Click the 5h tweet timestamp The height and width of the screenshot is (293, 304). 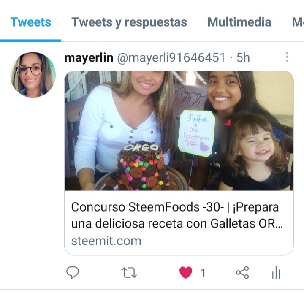click(243, 57)
